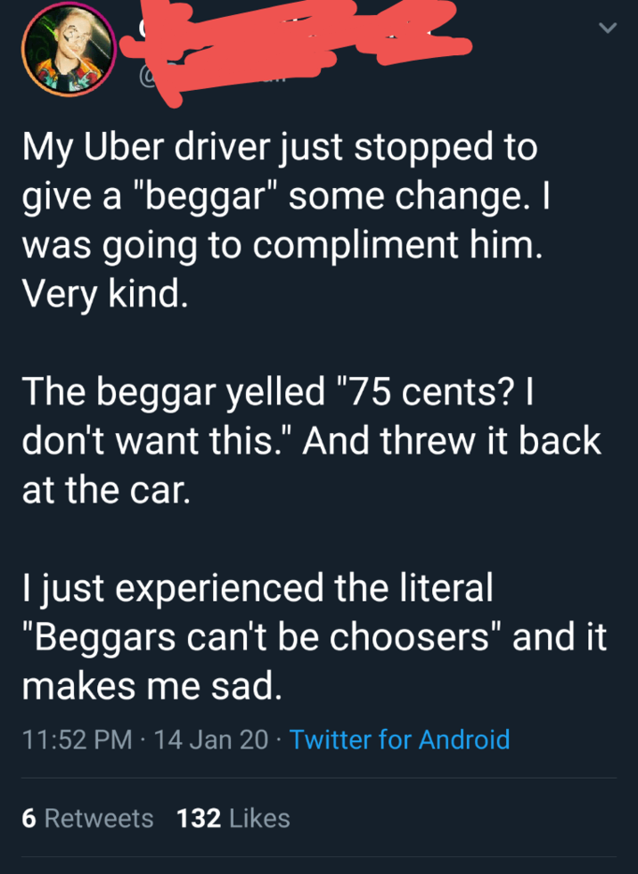Click the separator line below the stats
The height and width of the screenshot is (874, 638).
(319, 858)
